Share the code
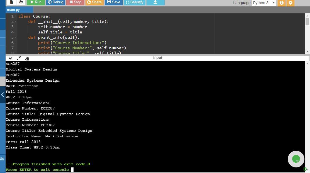 [x=94, y=2]
